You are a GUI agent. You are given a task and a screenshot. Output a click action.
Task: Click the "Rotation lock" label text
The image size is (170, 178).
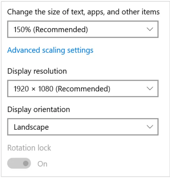(x=29, y=148)
